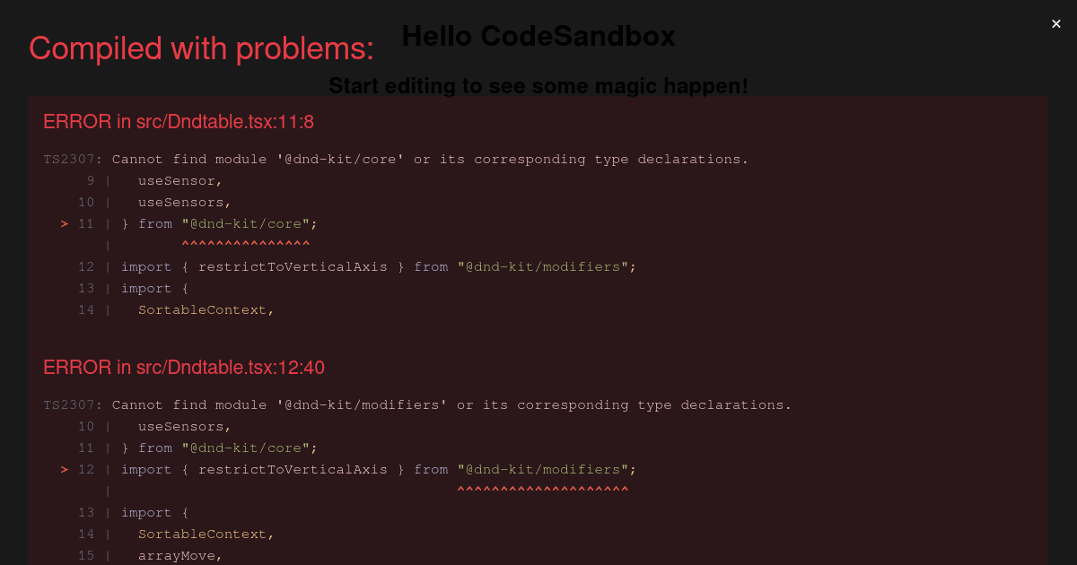Click "@dnd-kit/modifiers" string on highlighted line 12
This screenshot has width=1077, height=565.
coord(542,470)
